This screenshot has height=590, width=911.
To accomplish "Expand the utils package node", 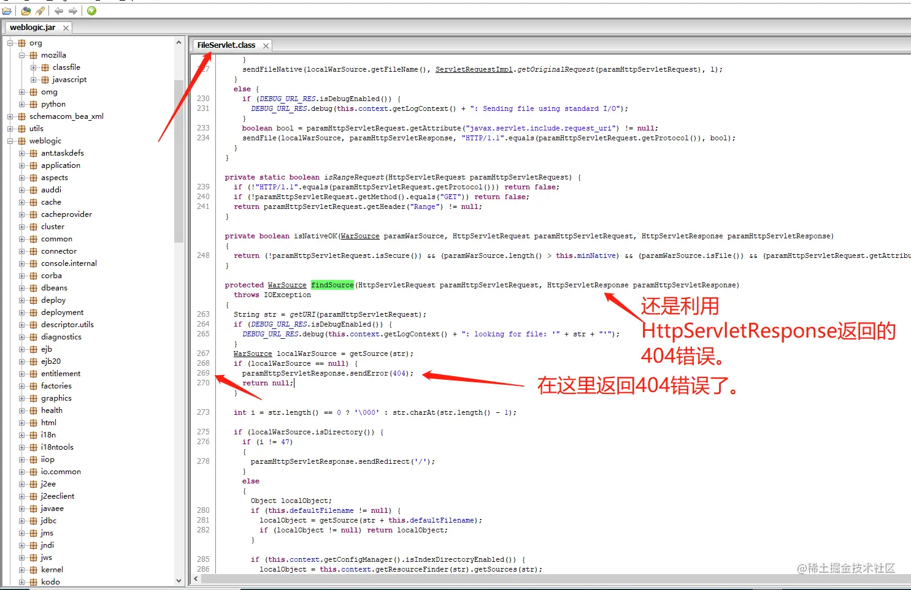I will click(x=10, y=128).
